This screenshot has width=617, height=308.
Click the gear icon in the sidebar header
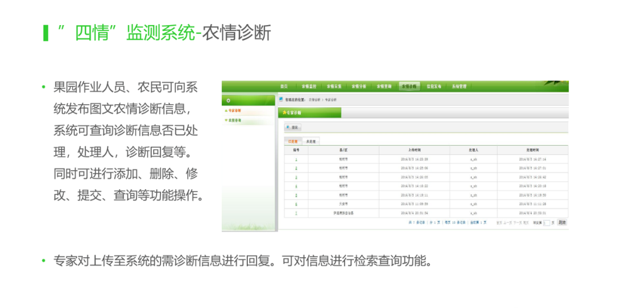tap(228, 101)
